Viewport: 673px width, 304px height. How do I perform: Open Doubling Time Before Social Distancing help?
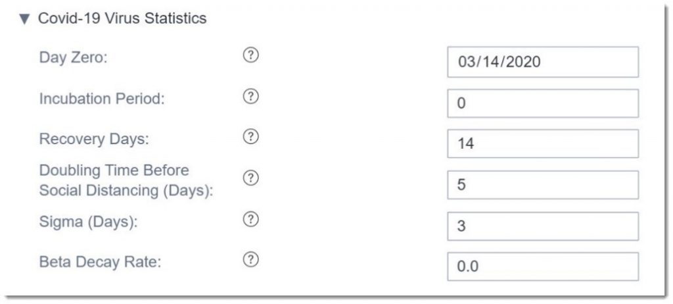(250, 178)
